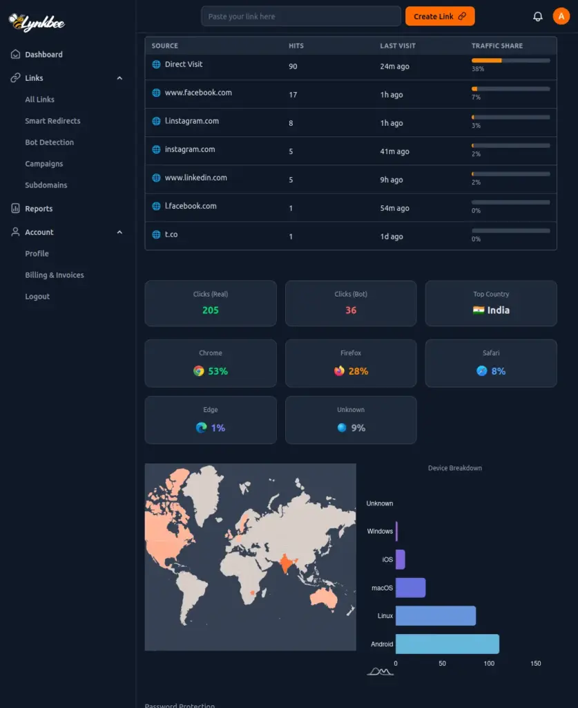This screenshot has width=578, height=708.
Task: Click Logout in the sidebar
Action: (37, 296)
